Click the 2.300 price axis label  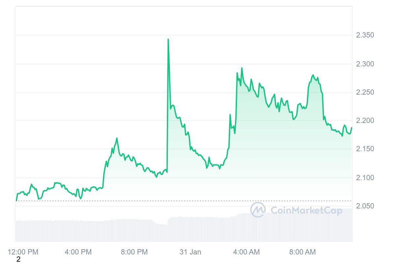pos(365,64)
